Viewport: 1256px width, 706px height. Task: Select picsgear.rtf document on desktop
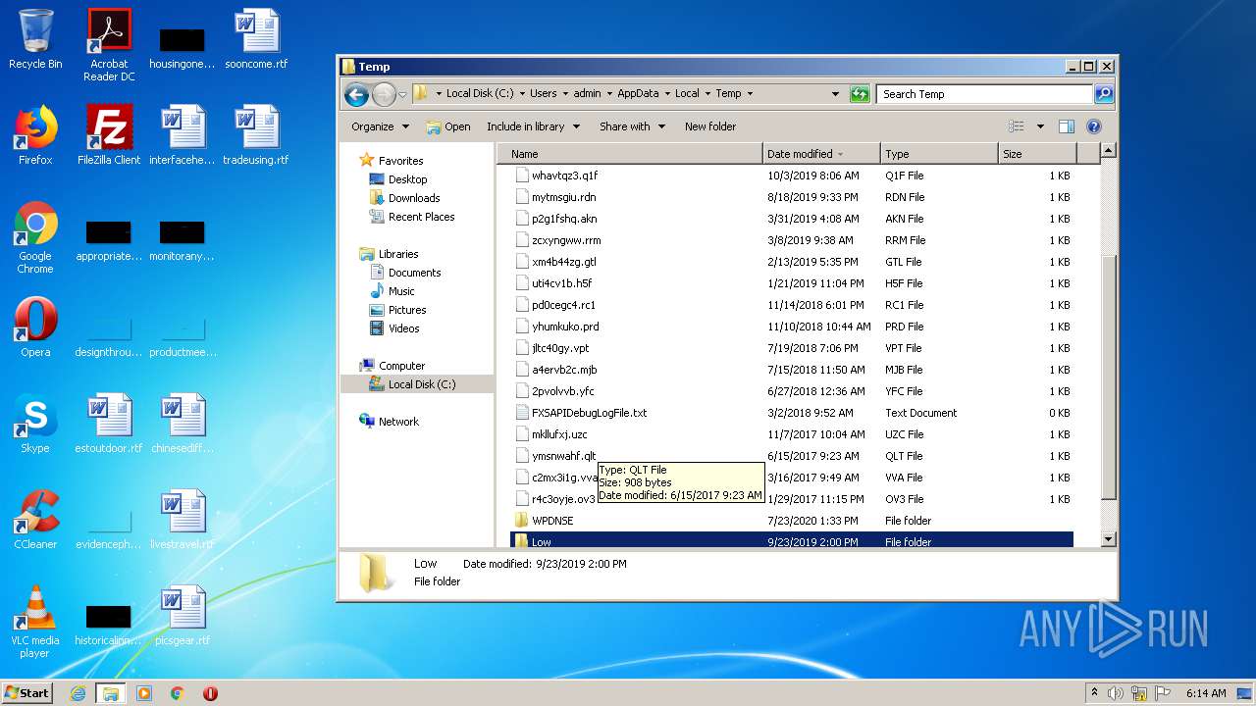tap(183, 616)
